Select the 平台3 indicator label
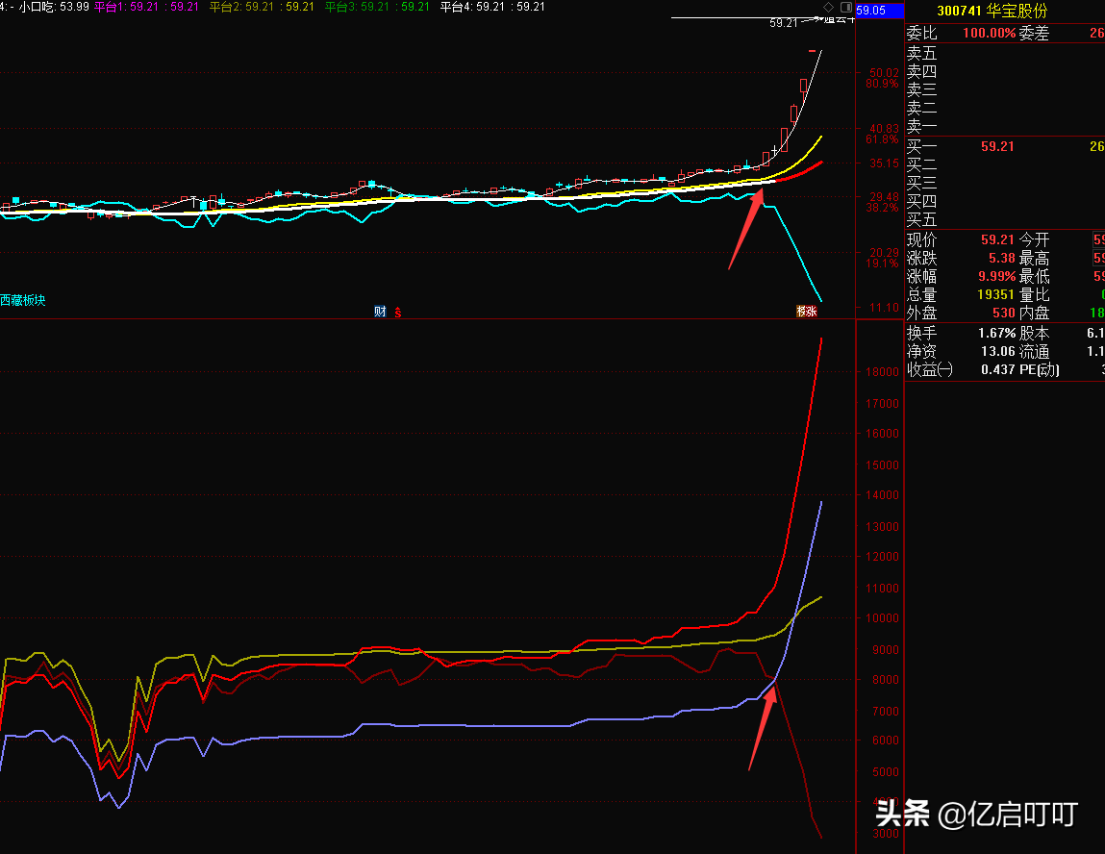Screen dimensions: 1105x854 pyautogui.click(x=340, y=7)
